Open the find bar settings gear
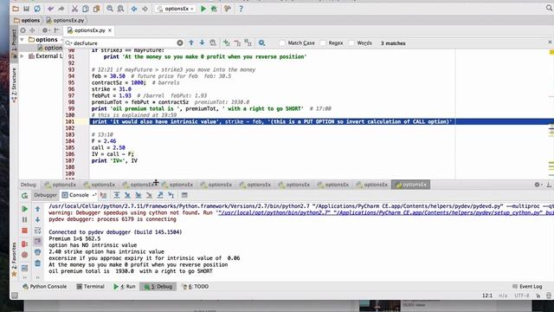The image size is (554, 312). click(x=261, y=42)
